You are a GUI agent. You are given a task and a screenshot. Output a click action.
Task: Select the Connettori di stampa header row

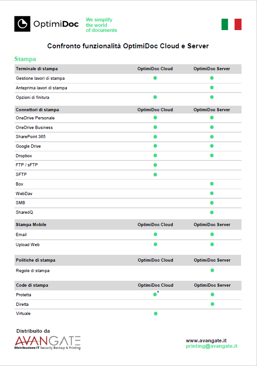click(128, 110)
